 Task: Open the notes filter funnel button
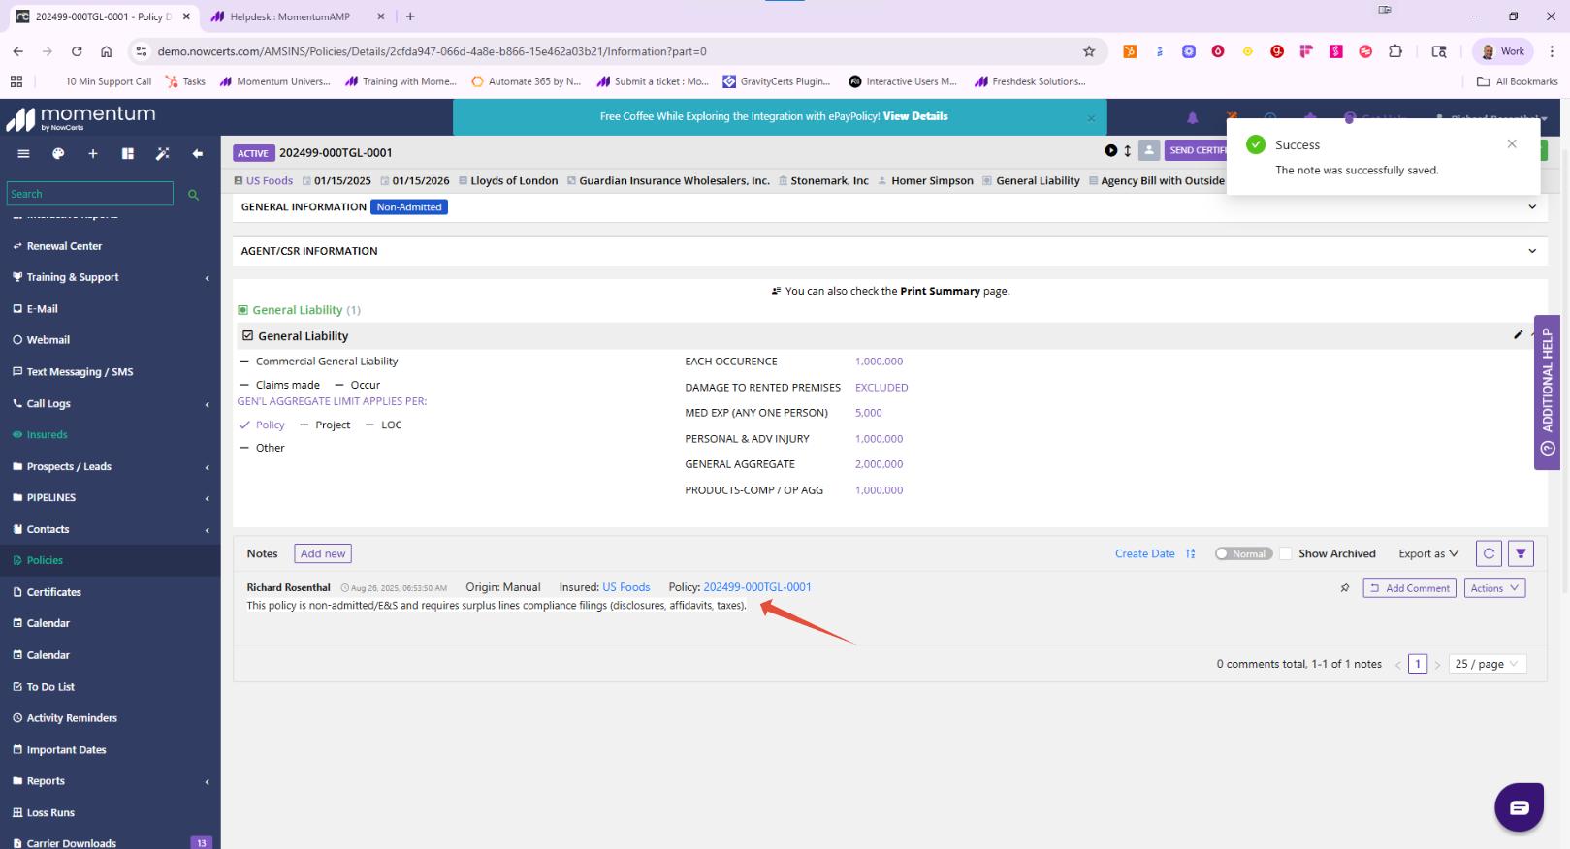[1521, 553]
